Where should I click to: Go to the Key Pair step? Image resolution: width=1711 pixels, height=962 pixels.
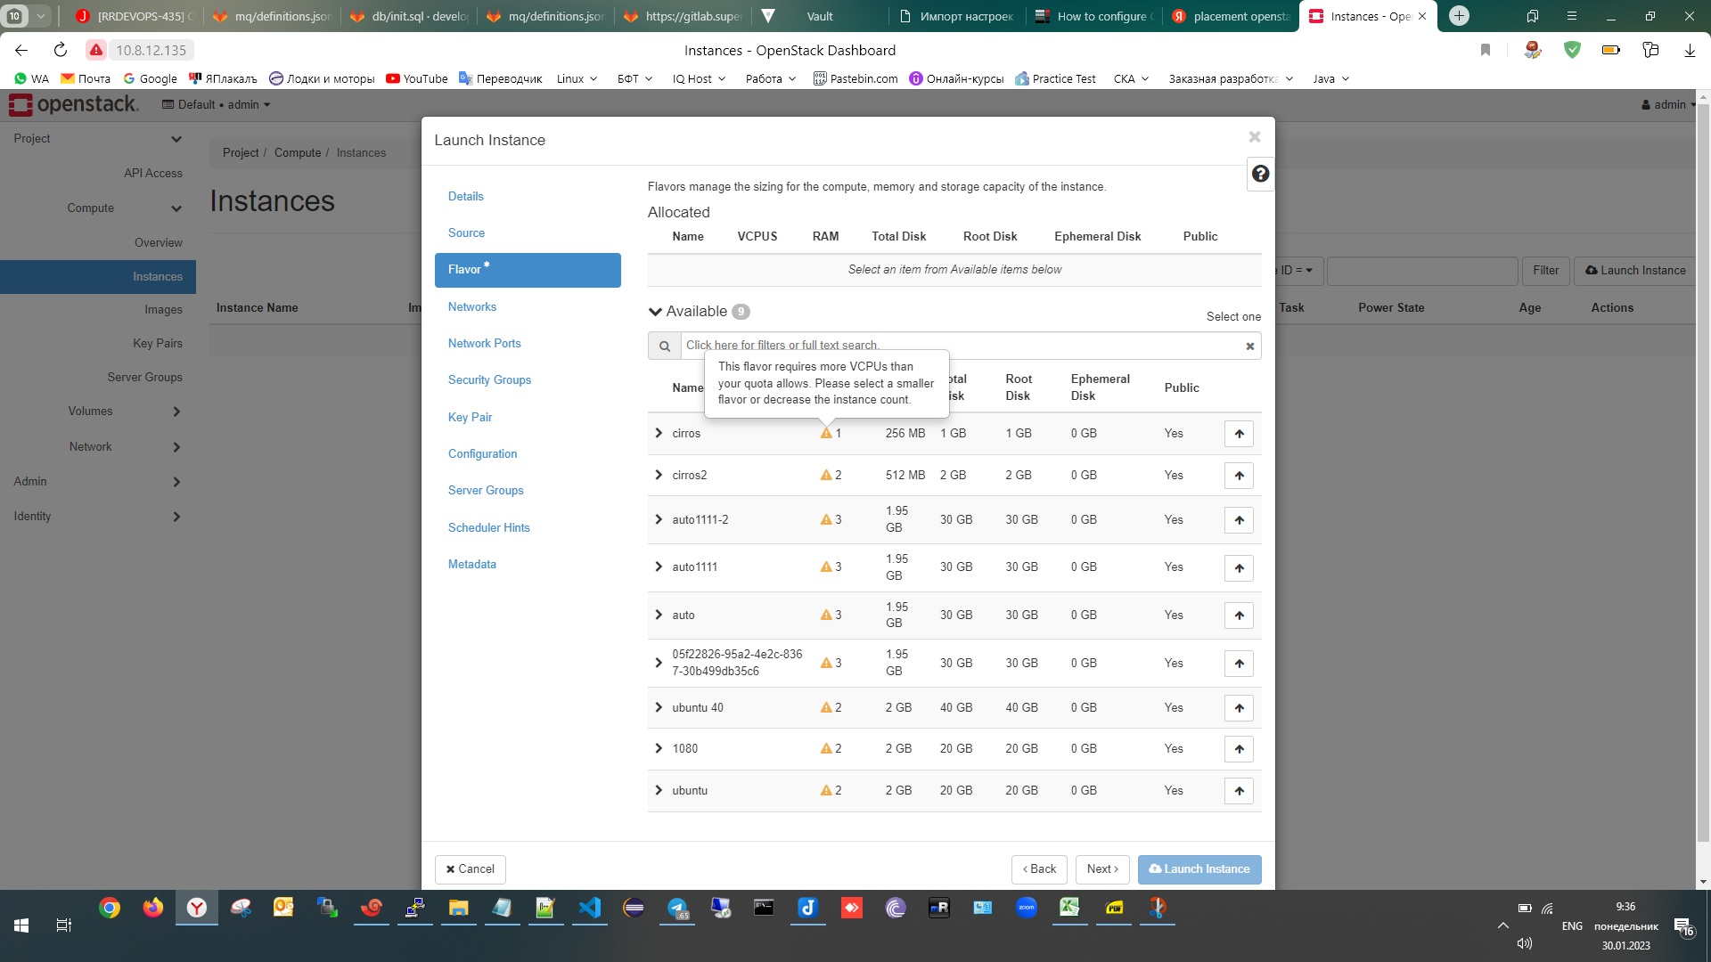tap(470, 418)
